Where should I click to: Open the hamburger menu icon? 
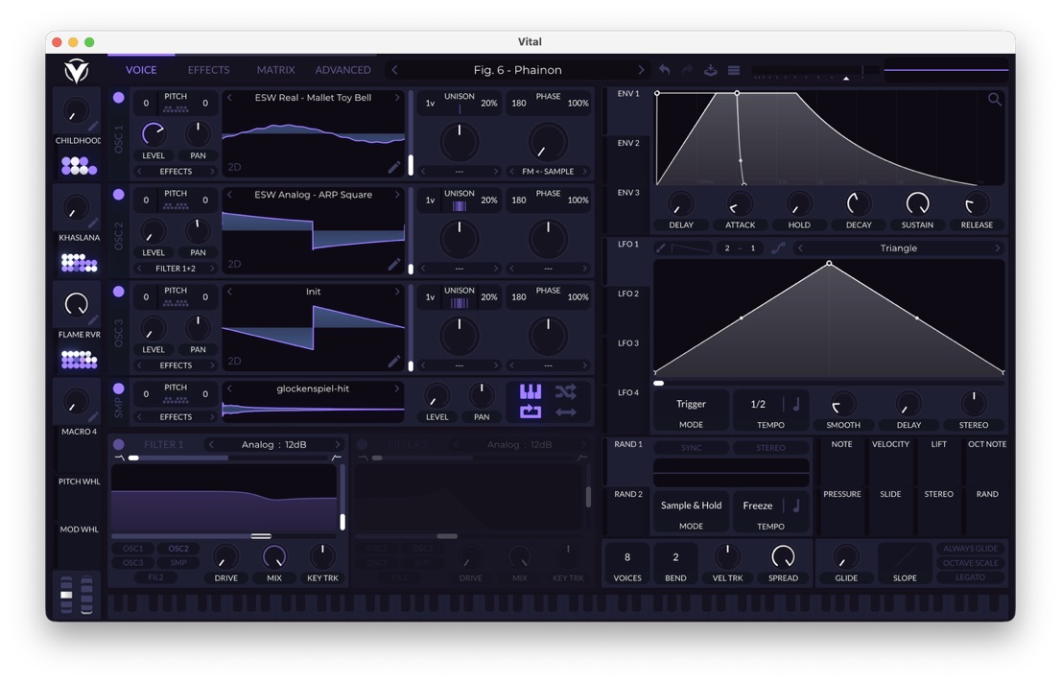(x=734, y=70)
